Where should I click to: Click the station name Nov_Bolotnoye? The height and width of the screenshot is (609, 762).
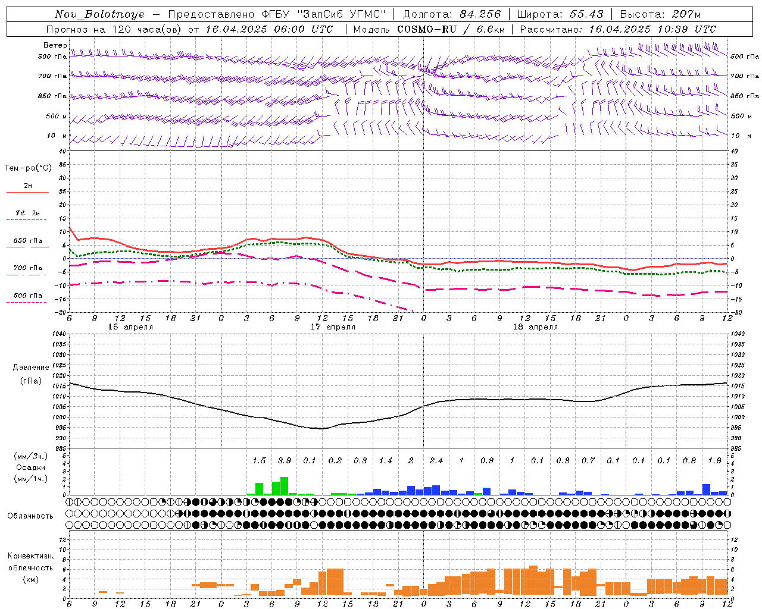99,14
